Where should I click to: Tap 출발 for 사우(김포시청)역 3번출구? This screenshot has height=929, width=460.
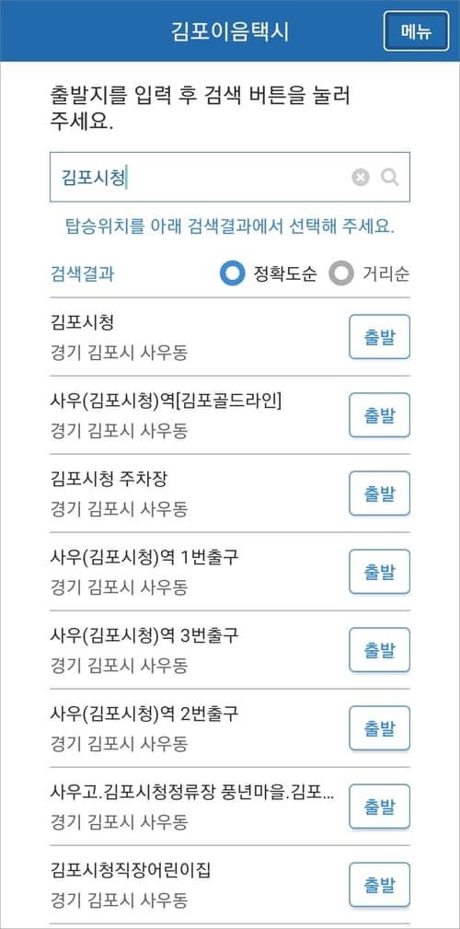click(379, 649)
